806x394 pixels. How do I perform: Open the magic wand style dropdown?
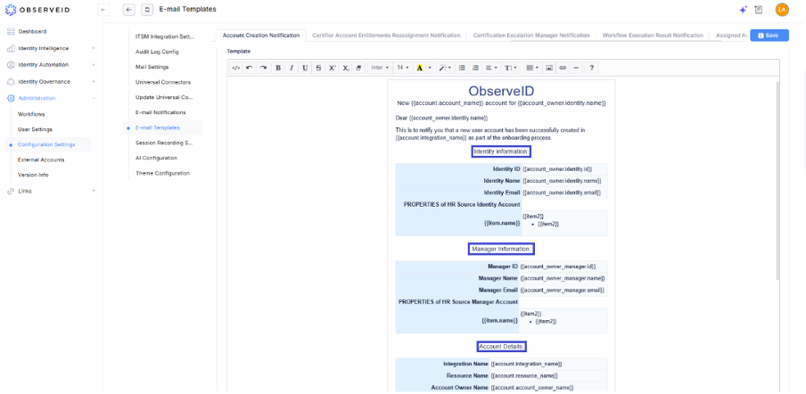tap(444, 68)
